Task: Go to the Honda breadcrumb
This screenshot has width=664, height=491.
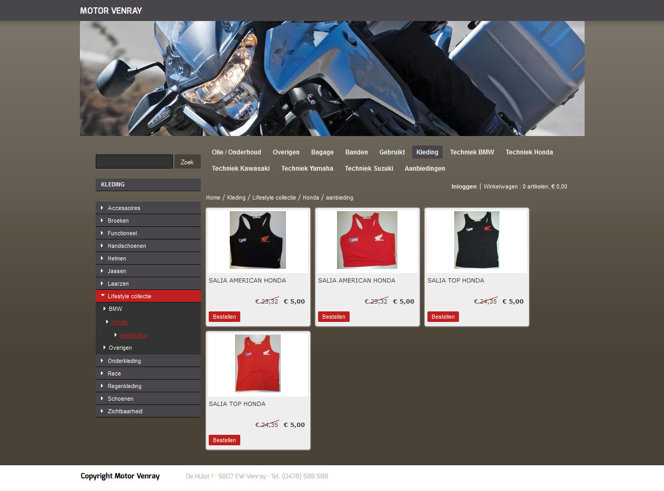Action: 311,198
